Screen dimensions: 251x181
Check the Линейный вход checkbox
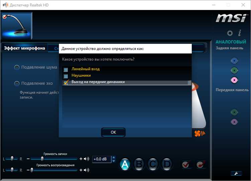point(66,70)
